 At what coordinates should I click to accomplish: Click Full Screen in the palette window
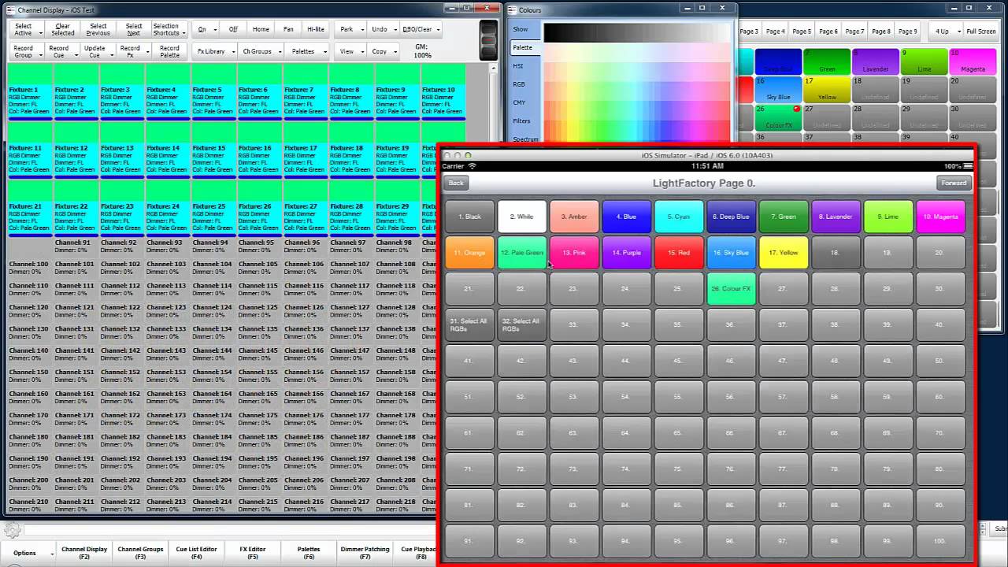[981, 31]
